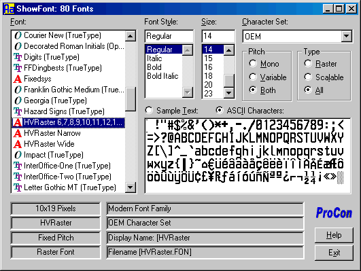Click the icon beside Georgia

(x=18, y=101)
